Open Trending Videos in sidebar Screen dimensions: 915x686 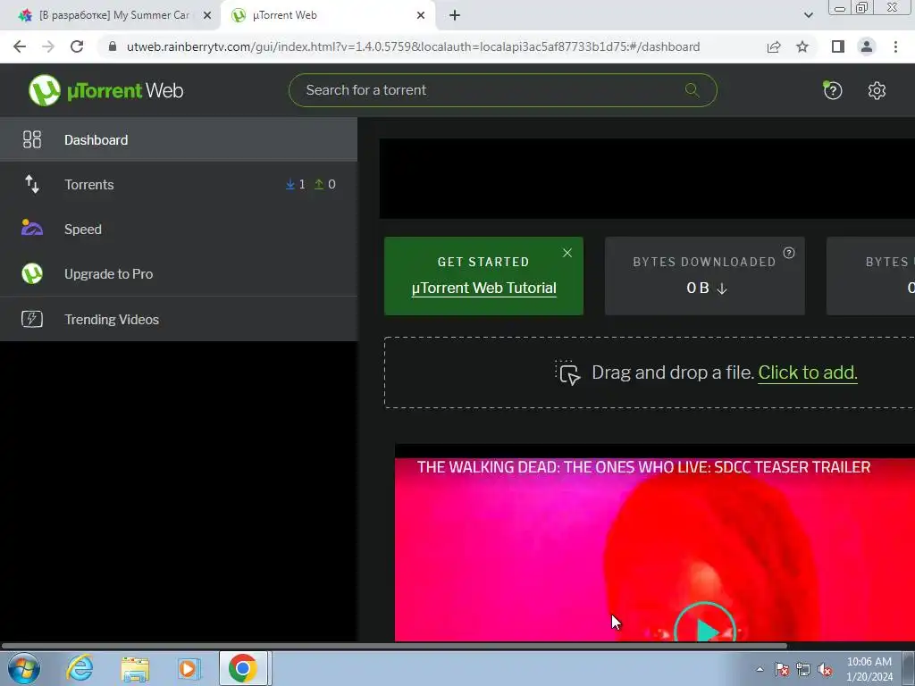[179, 319]
